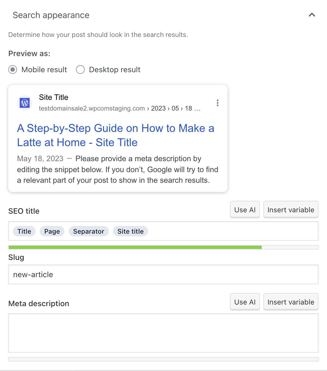Screen dimensions: 327x371
Task: Click Use AI next to SEO title
Action: click(x=244, y=210)
